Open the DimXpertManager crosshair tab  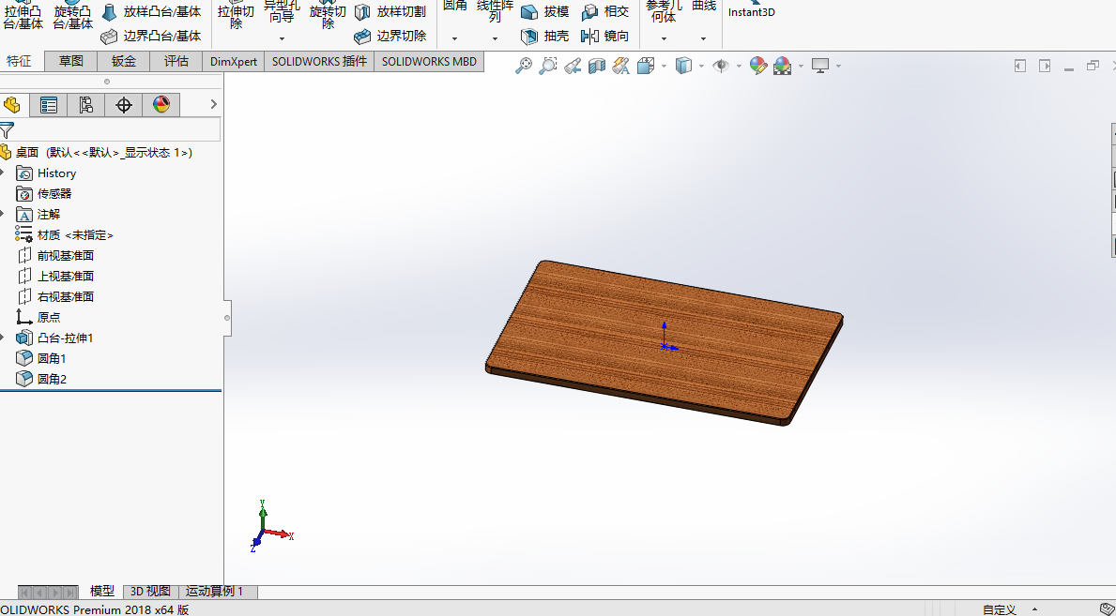[x=123, y=105]
